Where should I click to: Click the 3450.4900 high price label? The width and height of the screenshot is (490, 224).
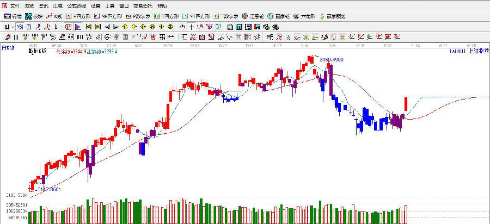[331, 59]
